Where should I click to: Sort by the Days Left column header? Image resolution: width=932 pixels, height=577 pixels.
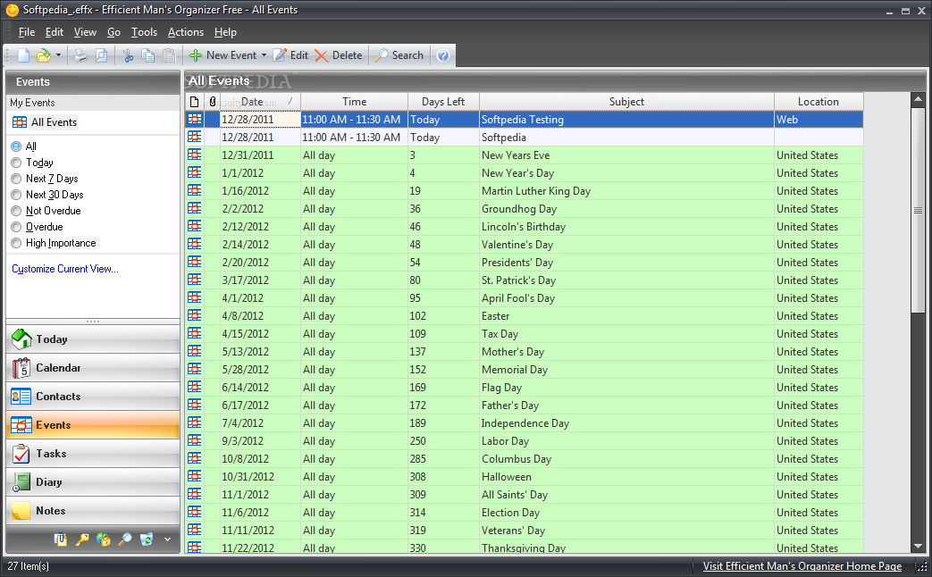(443, 102)
